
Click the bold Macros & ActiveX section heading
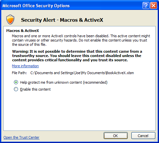pyautogui.click(x=23, y=31)
